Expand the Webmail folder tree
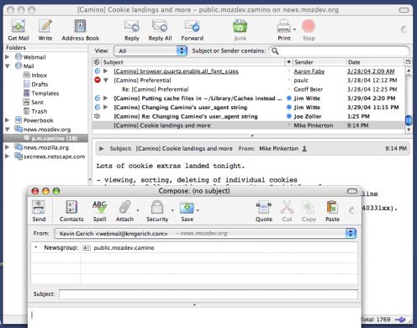 pos(8,57)
